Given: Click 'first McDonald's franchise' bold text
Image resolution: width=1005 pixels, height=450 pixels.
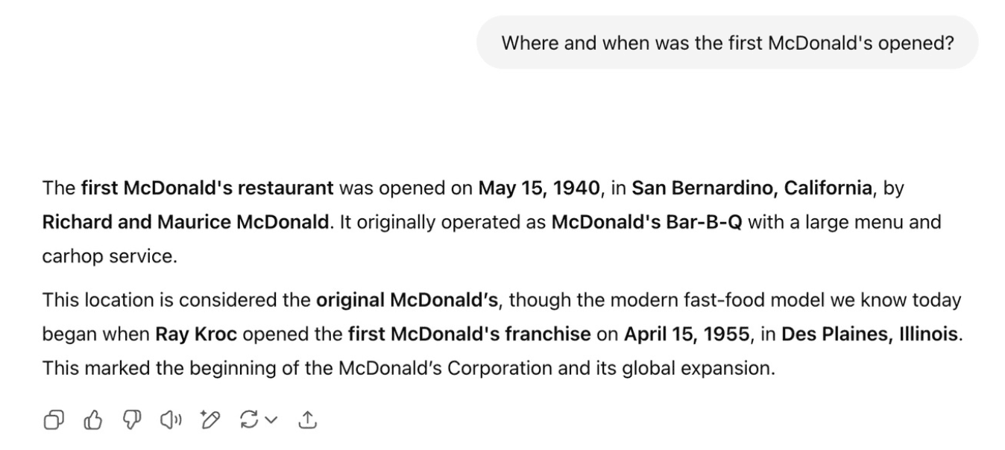Looking at the screenshot, I should pyautogui.click(x=469, y=334).
